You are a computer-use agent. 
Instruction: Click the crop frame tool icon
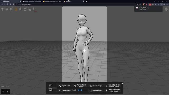pyautogui.click(x=34, y=9)
